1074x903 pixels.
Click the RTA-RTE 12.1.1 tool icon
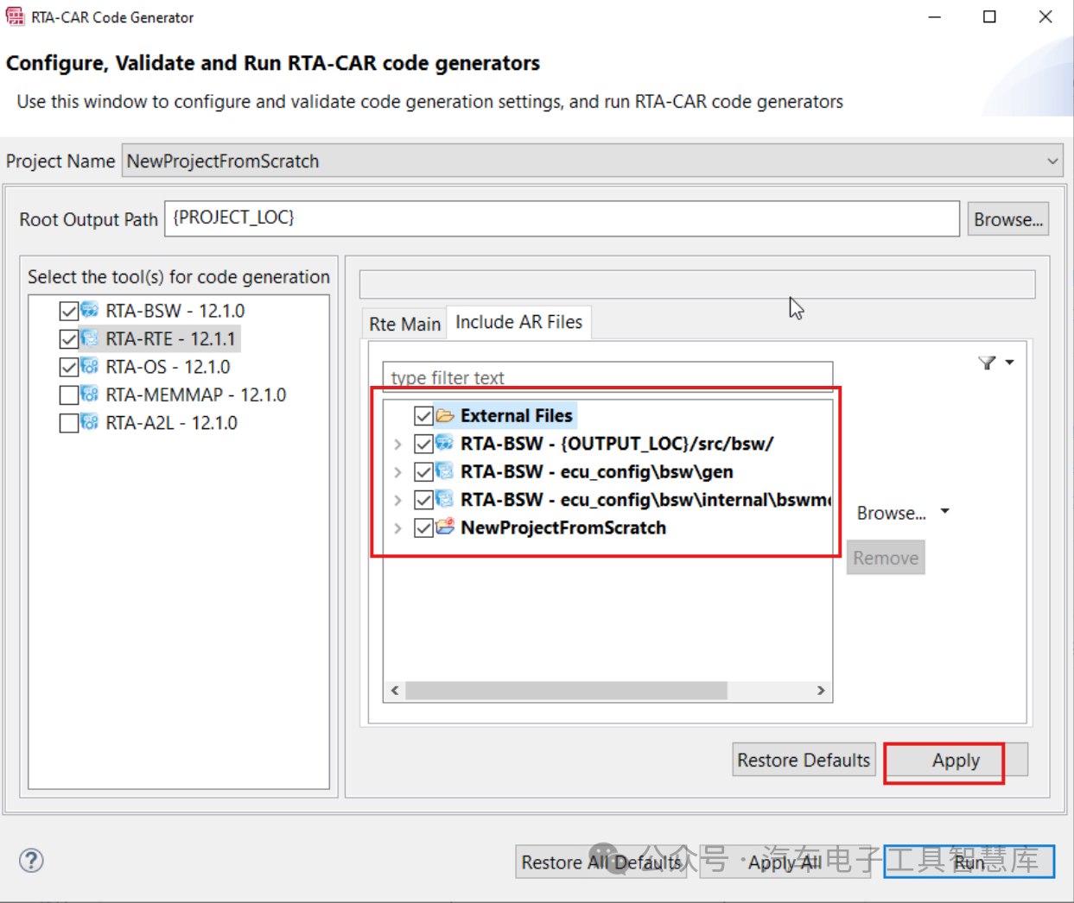tap(90, 338)
